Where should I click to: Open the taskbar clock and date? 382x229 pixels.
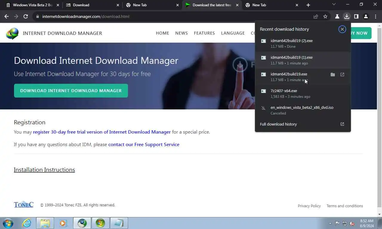point(366,223)
